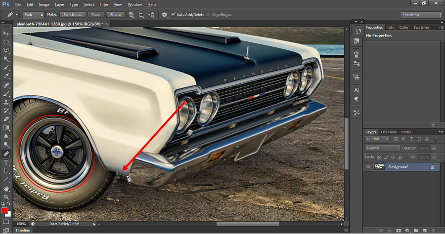Open path alignment options
445x234 pixels.
[x=141, y=15]
